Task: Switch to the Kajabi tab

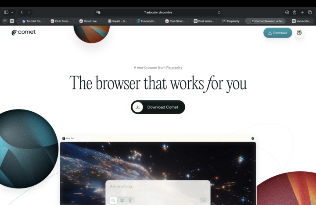Action: pyautogui.click(x=118, y=21)
